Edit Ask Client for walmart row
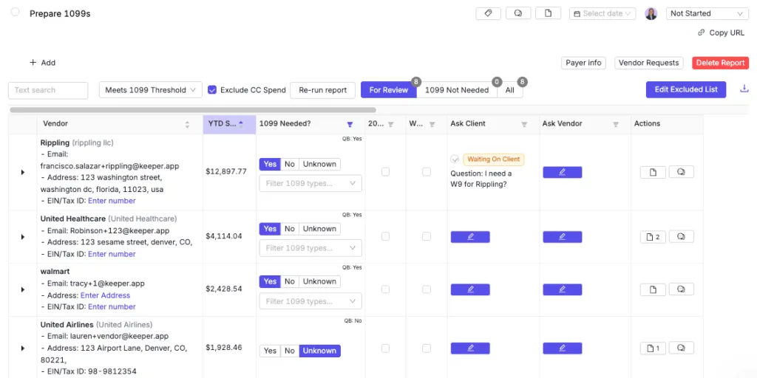The image size is (757, 378). [x=470, y=289]
